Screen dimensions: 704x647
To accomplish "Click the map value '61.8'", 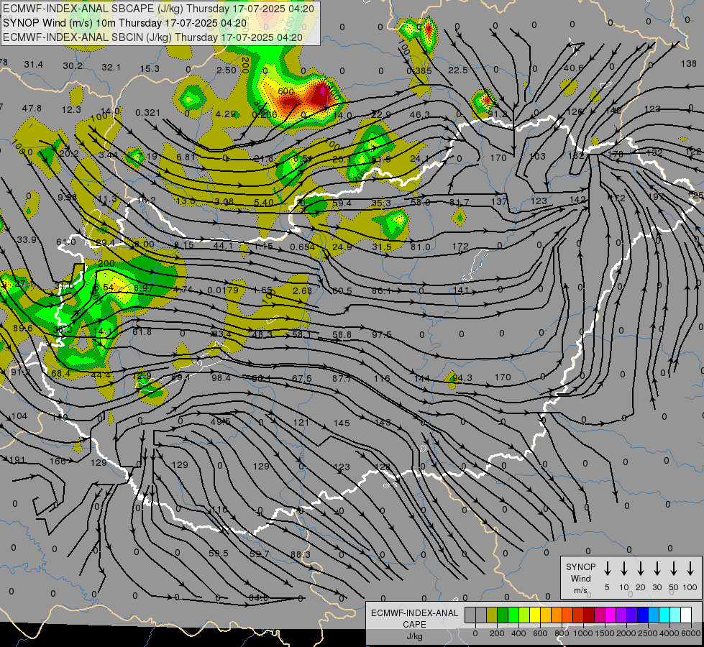I will click(x=142, y=332).
